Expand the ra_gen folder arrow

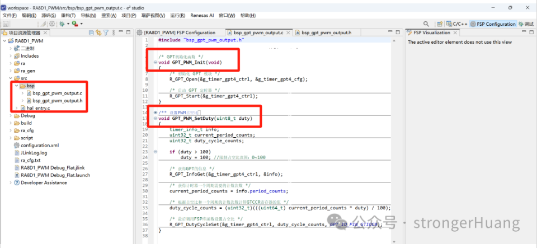[10, 71]
